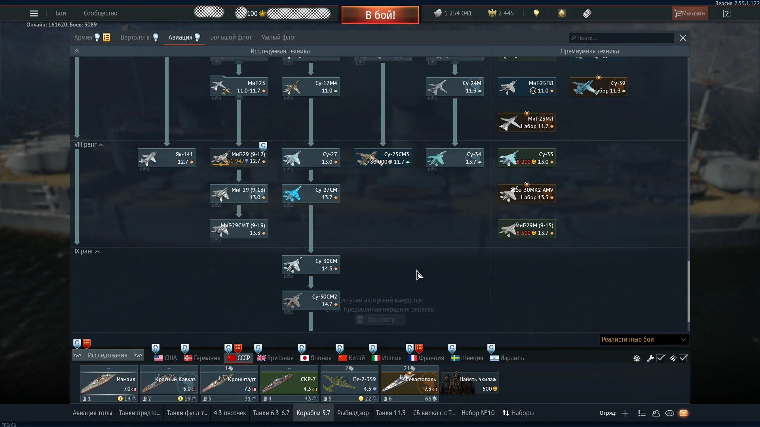The image size is (760, 427).
Task: Switch to the Армия tab
Action: [x=83, y=38]
